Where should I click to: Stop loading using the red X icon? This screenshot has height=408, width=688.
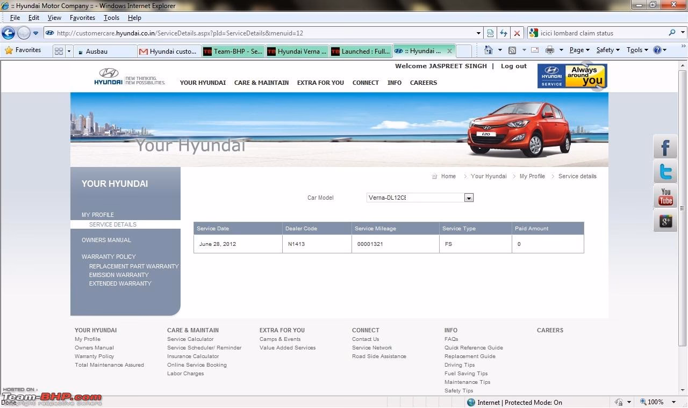tap(517, 33)
